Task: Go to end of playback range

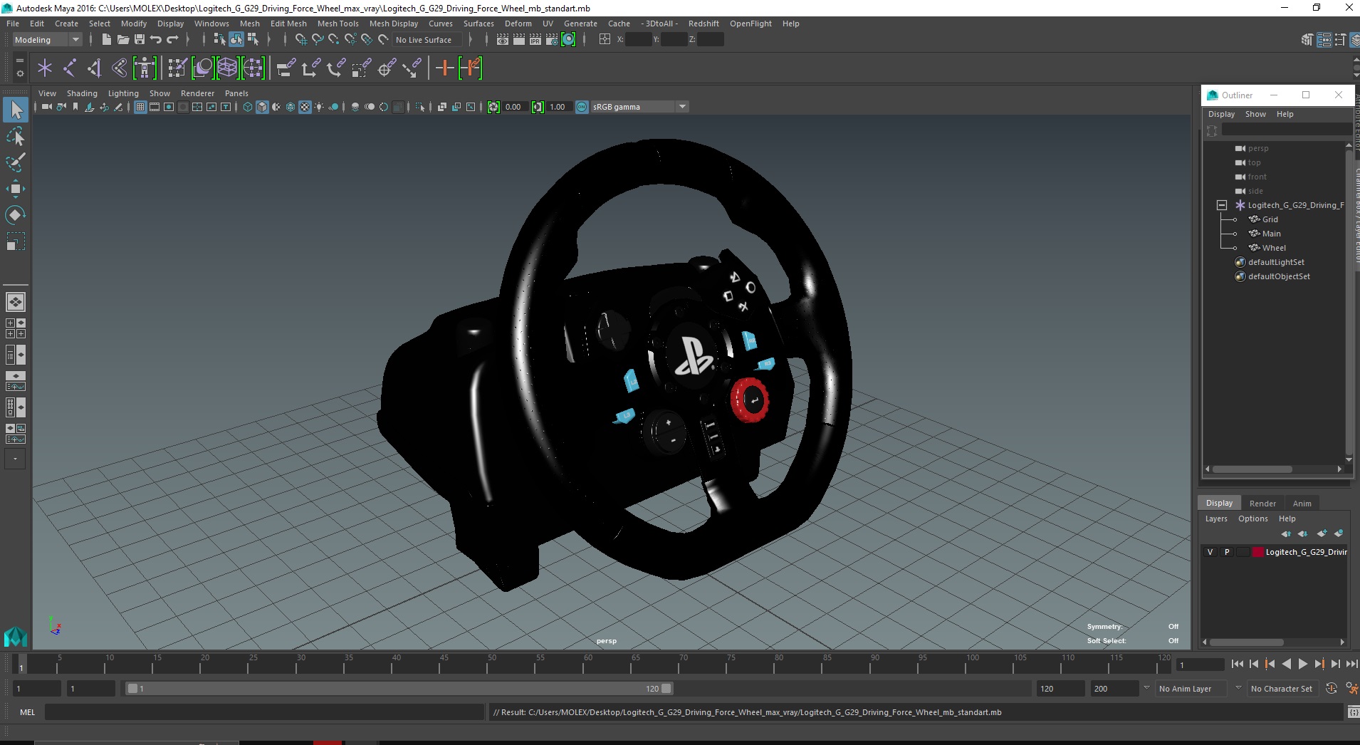Action: [x=1351, y=664]
